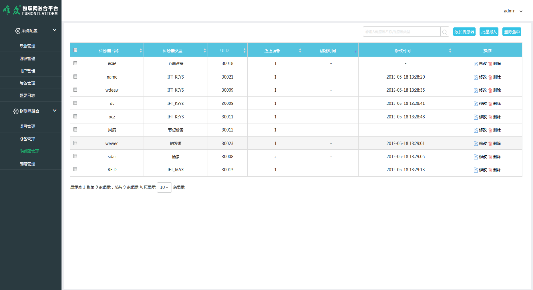This screenshot has height=290, width=533.
Task: Click the gear icon beside 物联网融合
Action: (16, 111)
